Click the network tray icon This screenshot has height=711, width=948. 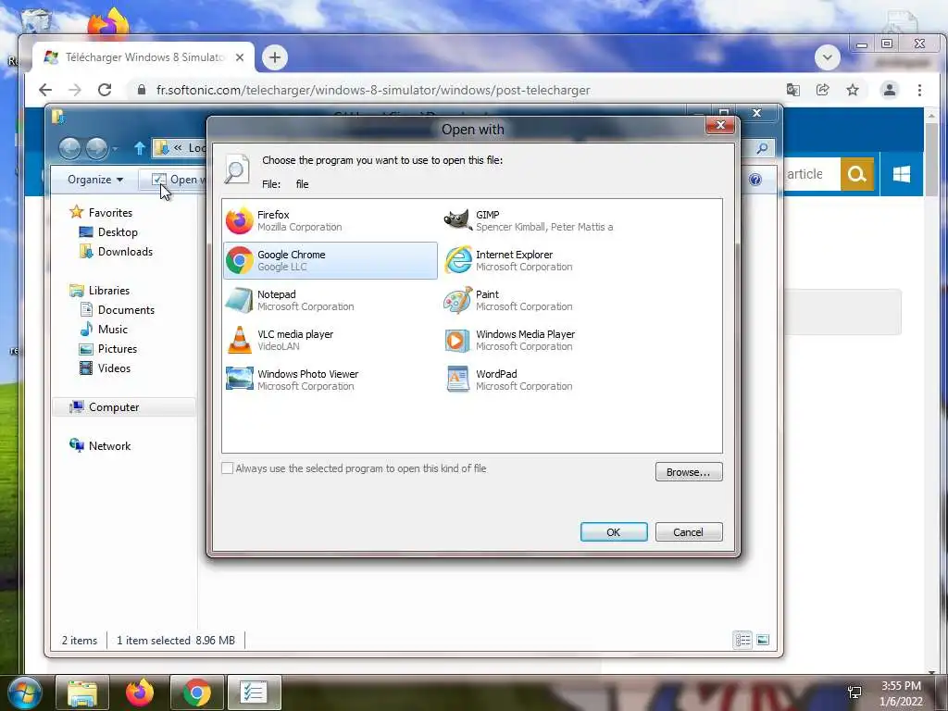[x=854, y=692]
